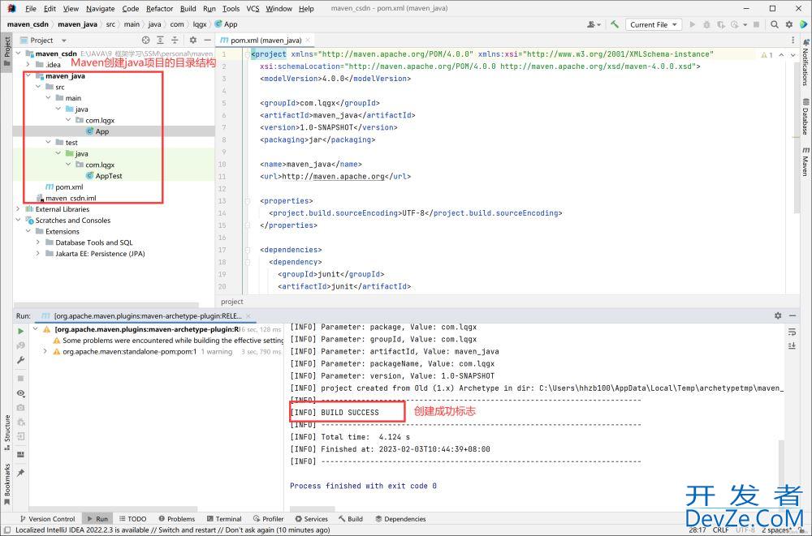The width and height of the screenshot is (812, 536).
Task: Toggle the Structure tool window
Action: coord(7,432)
